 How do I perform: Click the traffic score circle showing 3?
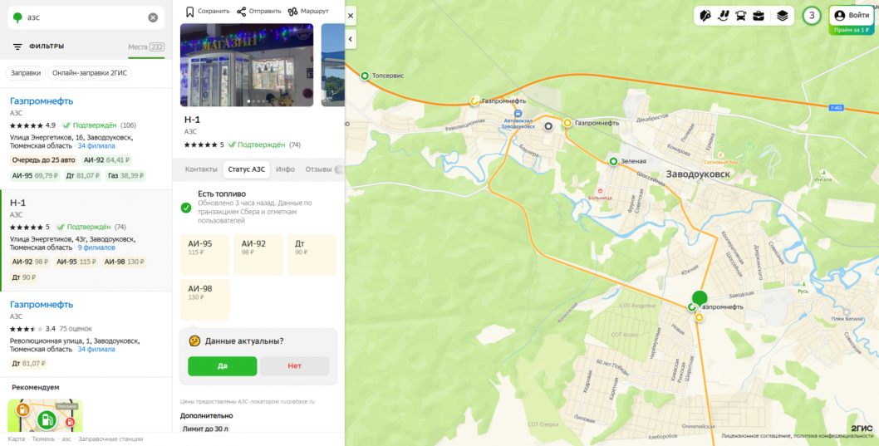tap(811, 16)
